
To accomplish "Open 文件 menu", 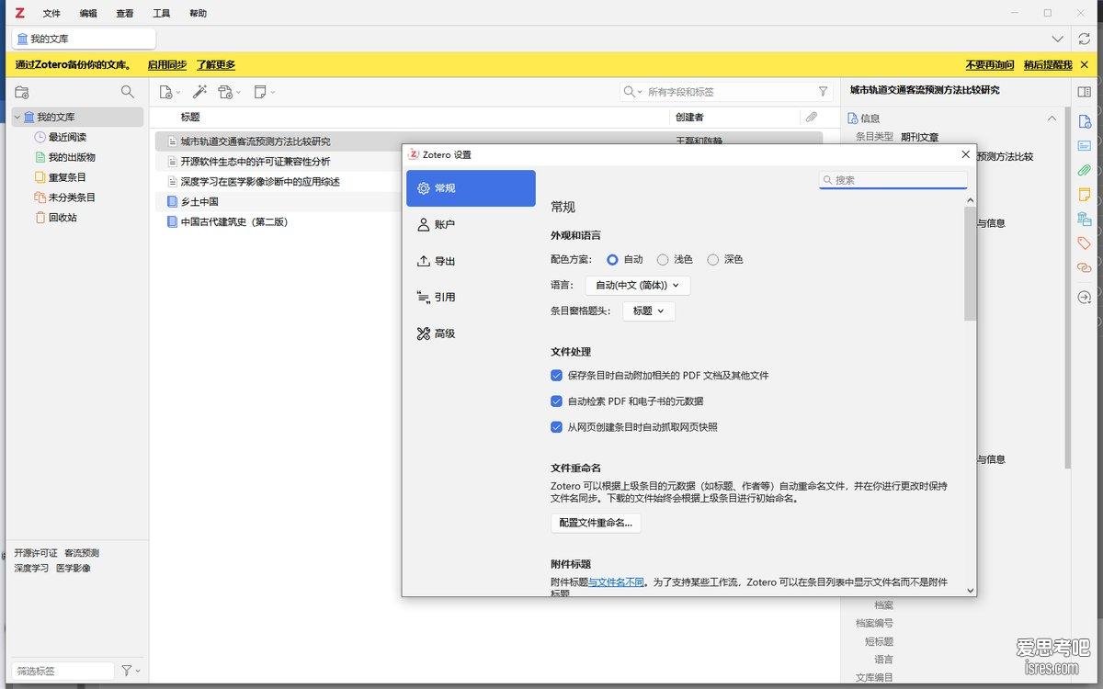I will 51,14.
